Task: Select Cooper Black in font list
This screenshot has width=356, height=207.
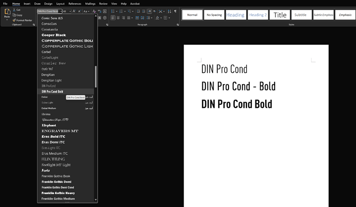Action: click(x=54, y=35)
